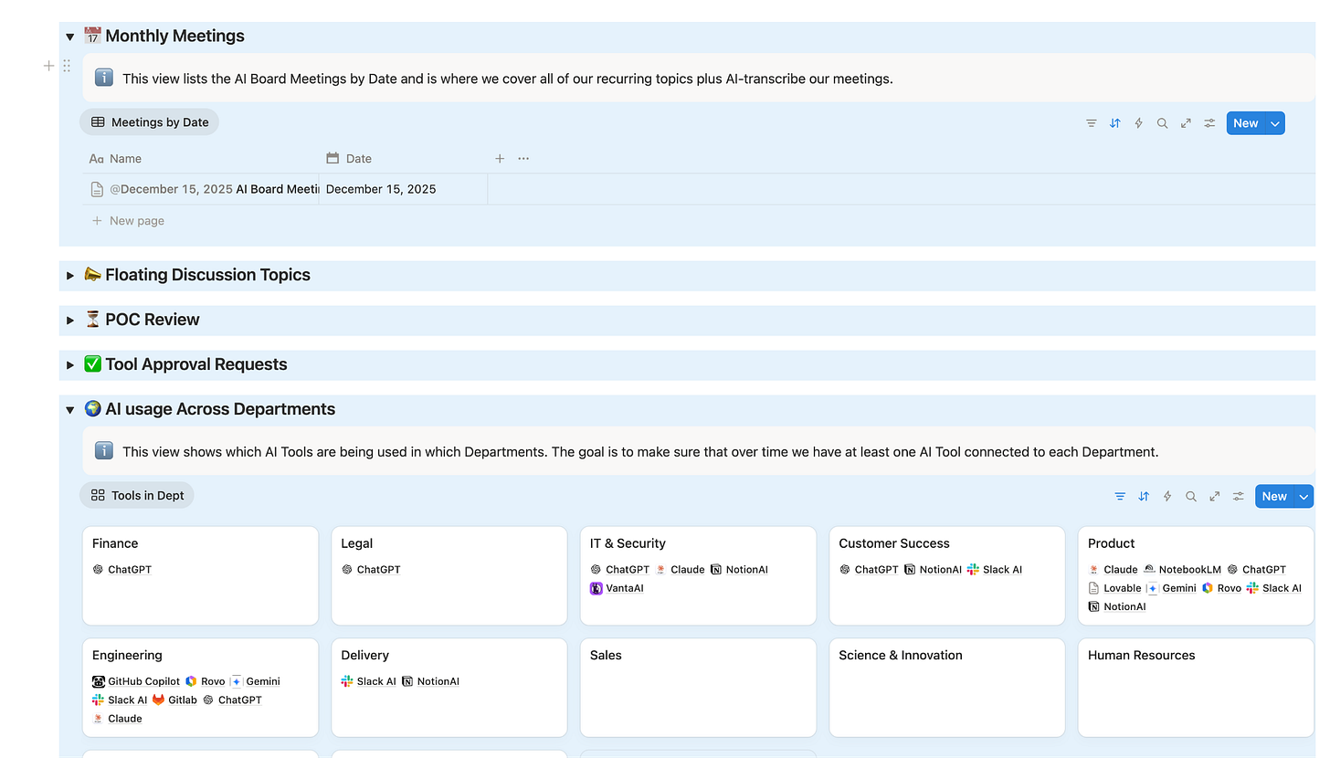
Task: Open the Product department card
Action: click(1196, 575)
